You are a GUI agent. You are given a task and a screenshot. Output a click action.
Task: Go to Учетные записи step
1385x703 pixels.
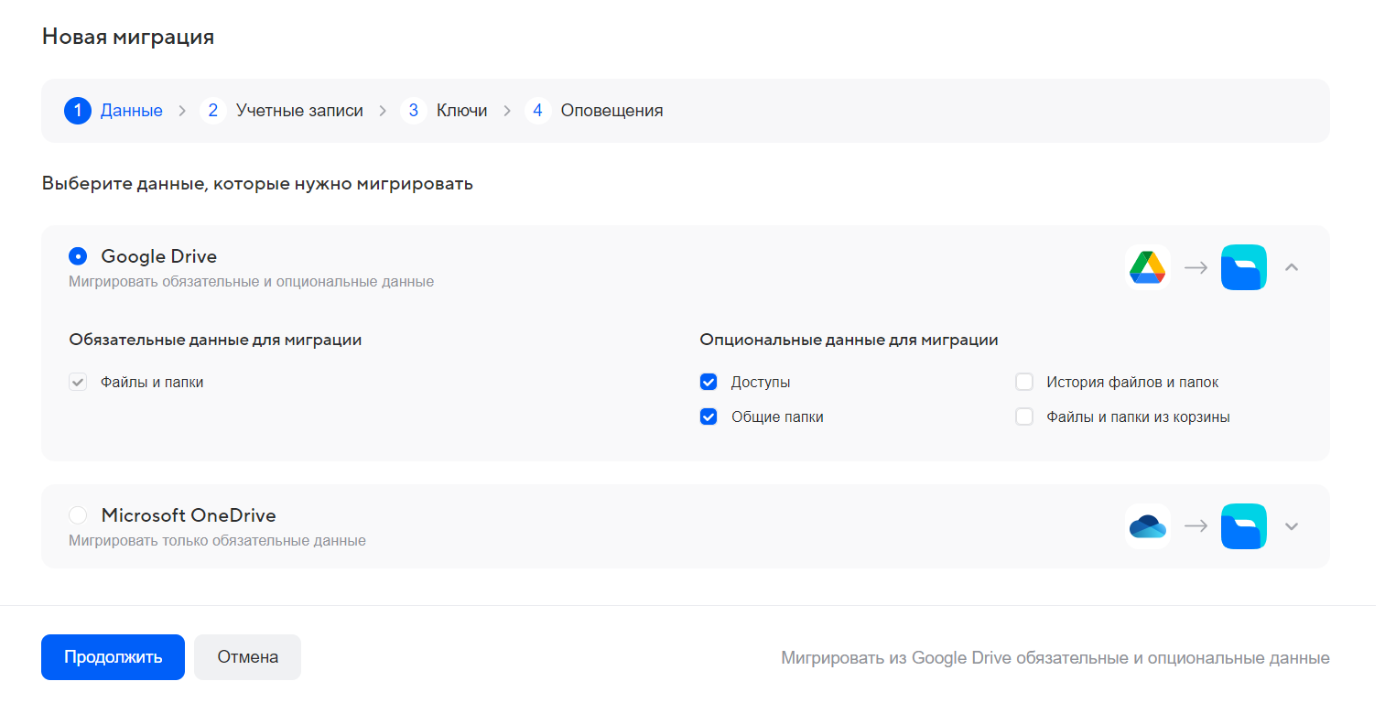(299, 111)
